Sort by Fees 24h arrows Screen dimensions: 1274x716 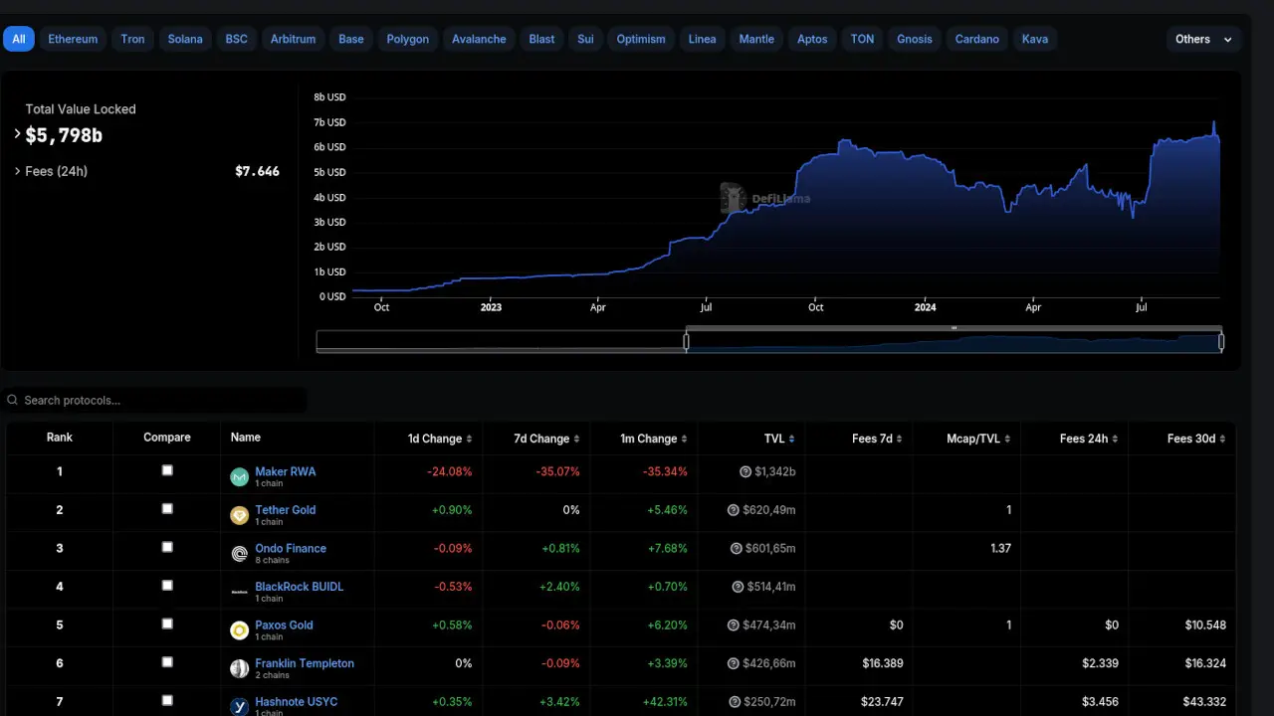[1115, 439]
